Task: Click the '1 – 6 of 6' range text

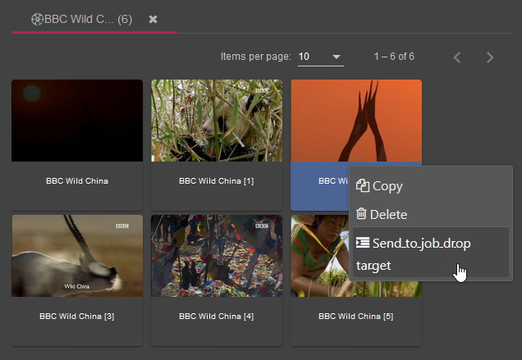Action: click(x=394, y=57)
